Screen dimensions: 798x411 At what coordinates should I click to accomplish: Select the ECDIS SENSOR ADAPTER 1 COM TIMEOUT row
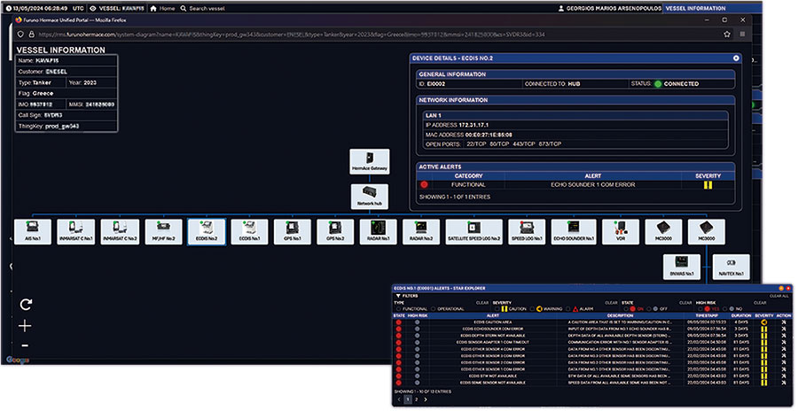pos(592,342)
